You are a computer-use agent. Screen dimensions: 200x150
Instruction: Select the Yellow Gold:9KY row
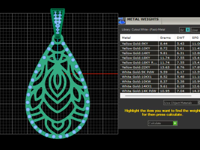tap(160, 44)
